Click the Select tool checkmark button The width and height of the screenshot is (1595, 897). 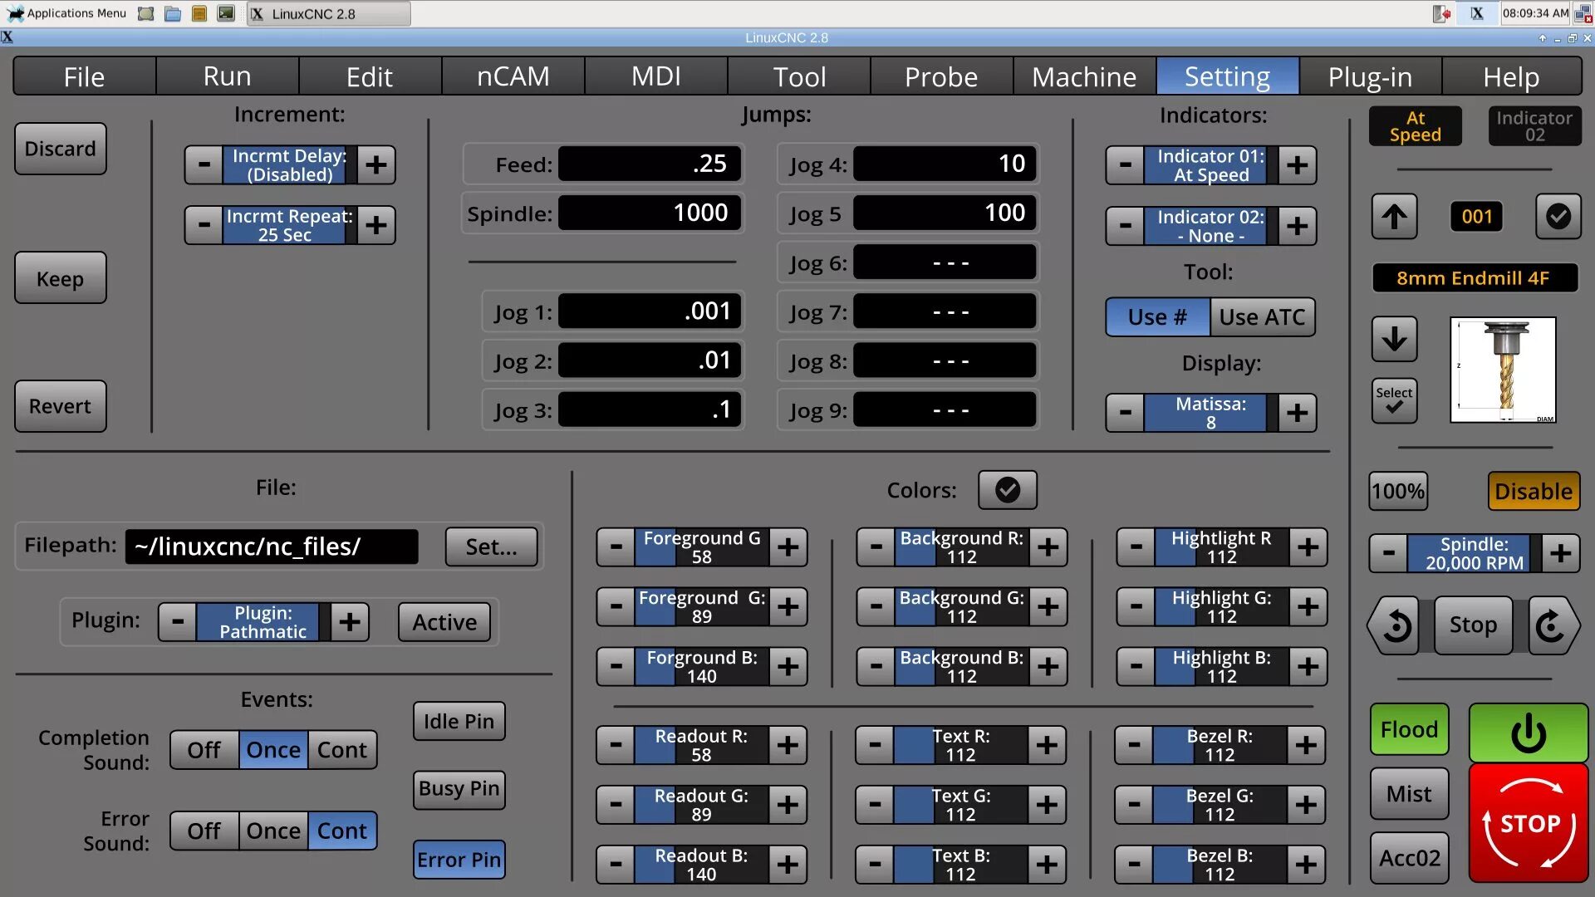(x=1394, y=400)
